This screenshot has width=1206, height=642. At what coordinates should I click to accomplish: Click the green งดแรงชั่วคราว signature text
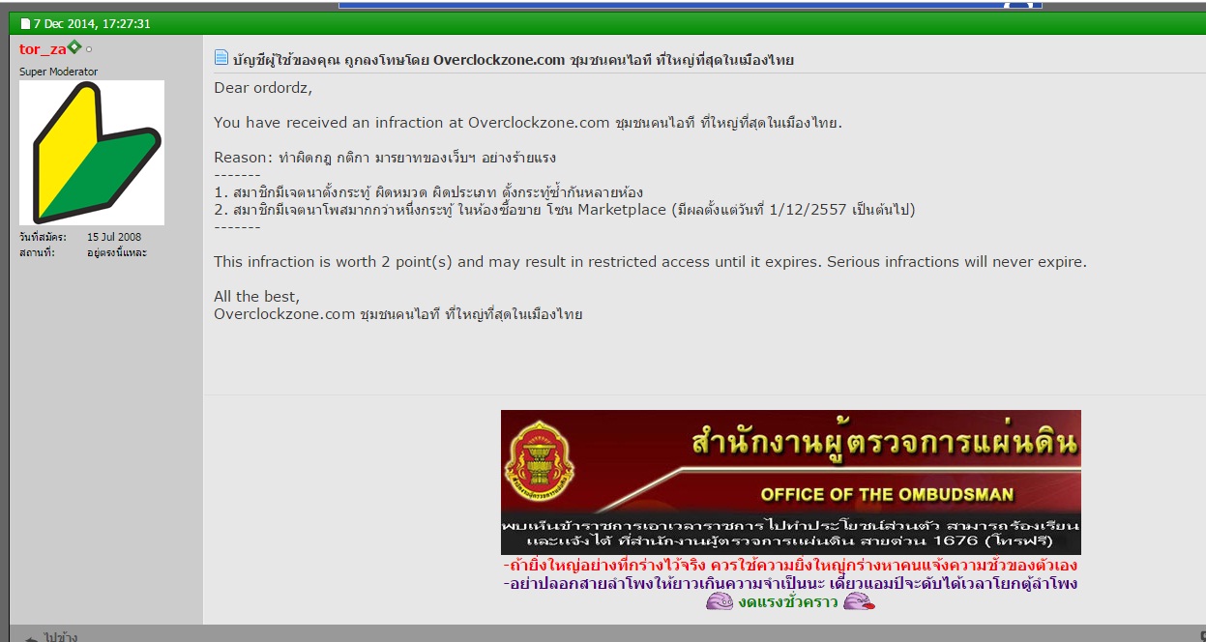(x=788, y=602)
